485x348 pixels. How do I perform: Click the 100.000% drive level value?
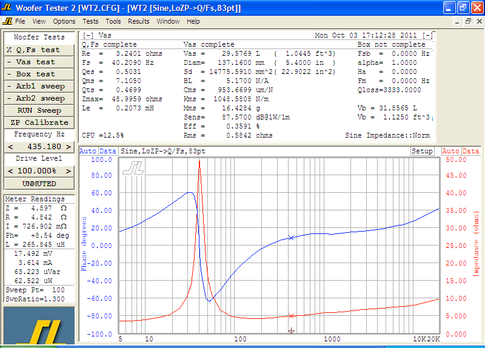click(x=37, y=171)
